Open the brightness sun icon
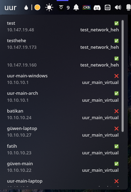Viewport: 131px width, 192px height. [49, 7]
